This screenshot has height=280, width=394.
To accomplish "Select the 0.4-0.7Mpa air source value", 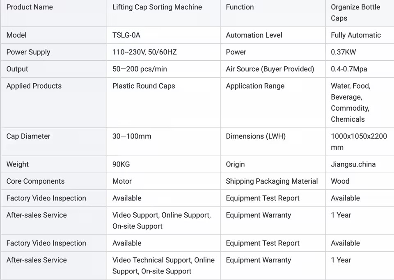I will tap(349, 69).
